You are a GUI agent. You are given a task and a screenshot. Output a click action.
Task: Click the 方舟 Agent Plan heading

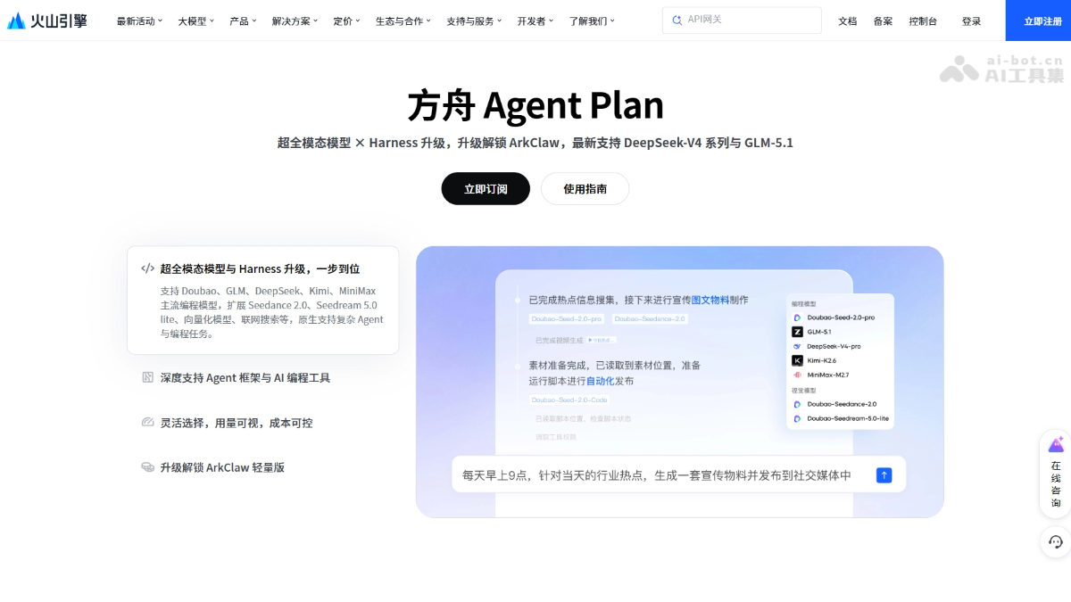(x=535, y=105)
